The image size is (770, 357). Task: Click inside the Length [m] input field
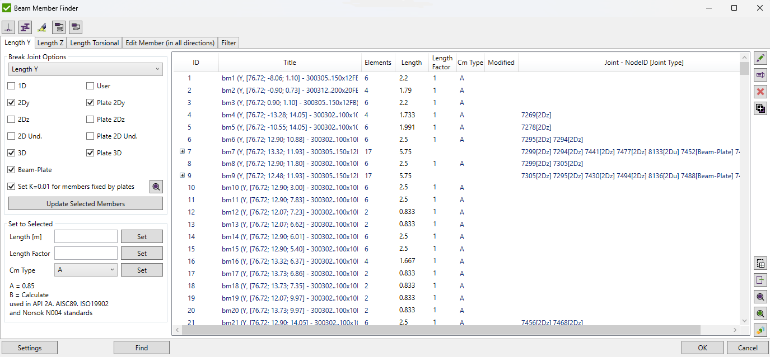coord(85,236)
